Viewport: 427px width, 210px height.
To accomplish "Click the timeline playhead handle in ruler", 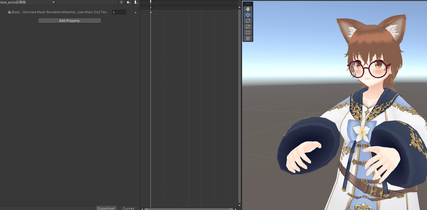I will pos(151,2).
